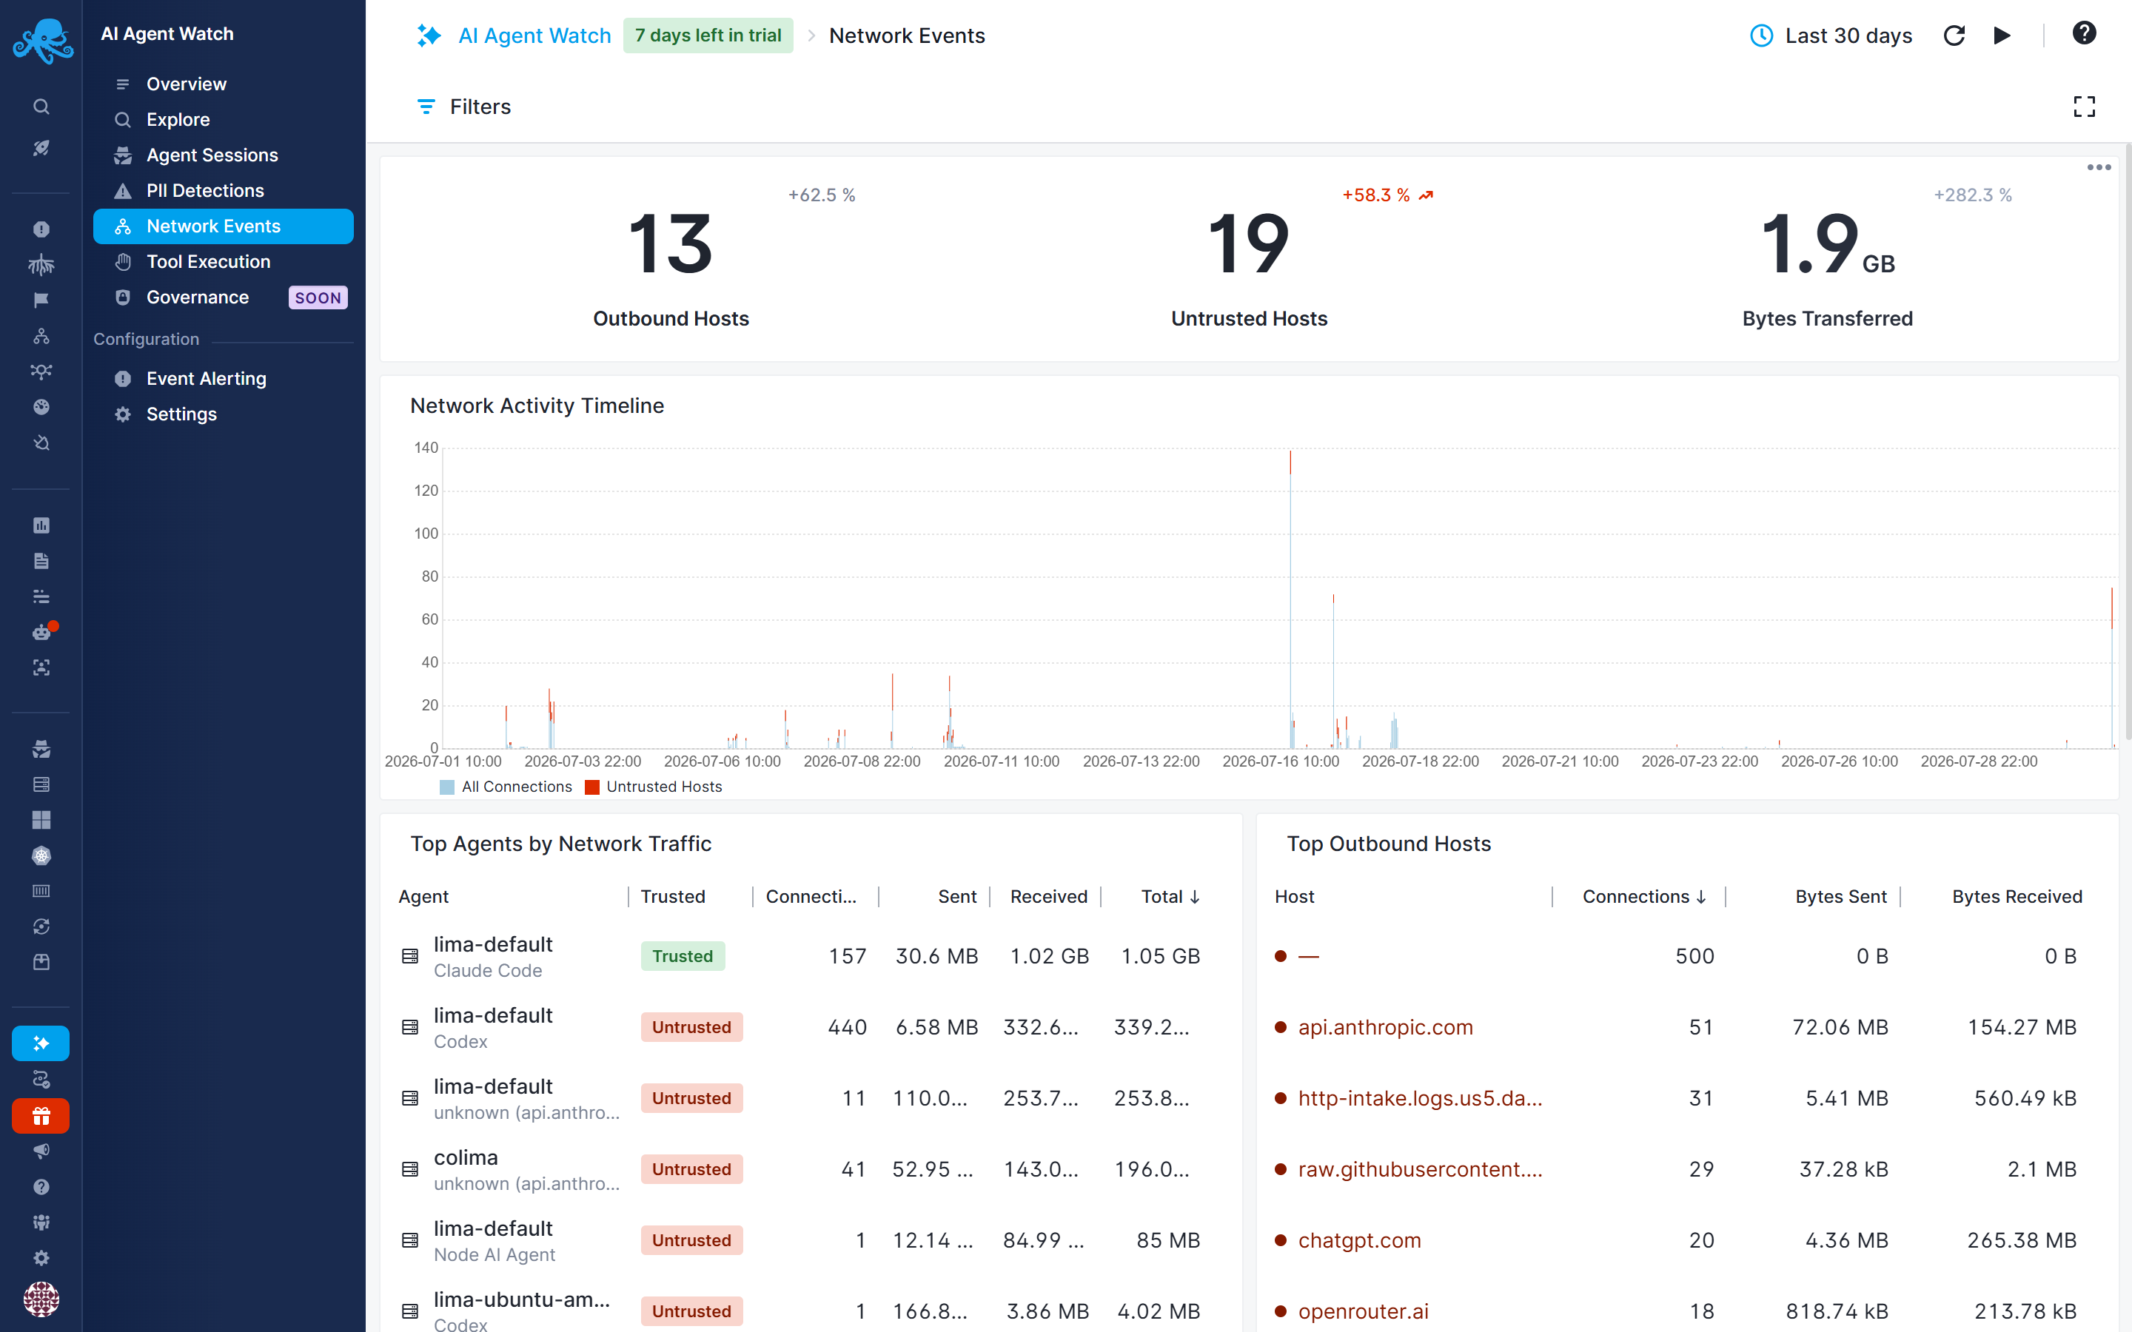2132x1332 pixels.
Task: Click the red gift icon in left rail
Action: click(41, 1116)
